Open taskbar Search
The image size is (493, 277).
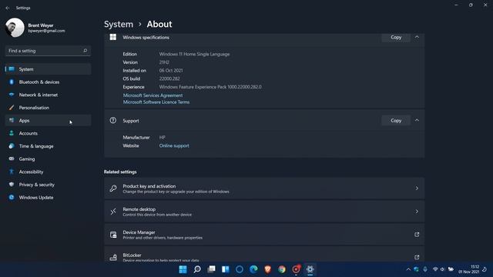point(197,269)
